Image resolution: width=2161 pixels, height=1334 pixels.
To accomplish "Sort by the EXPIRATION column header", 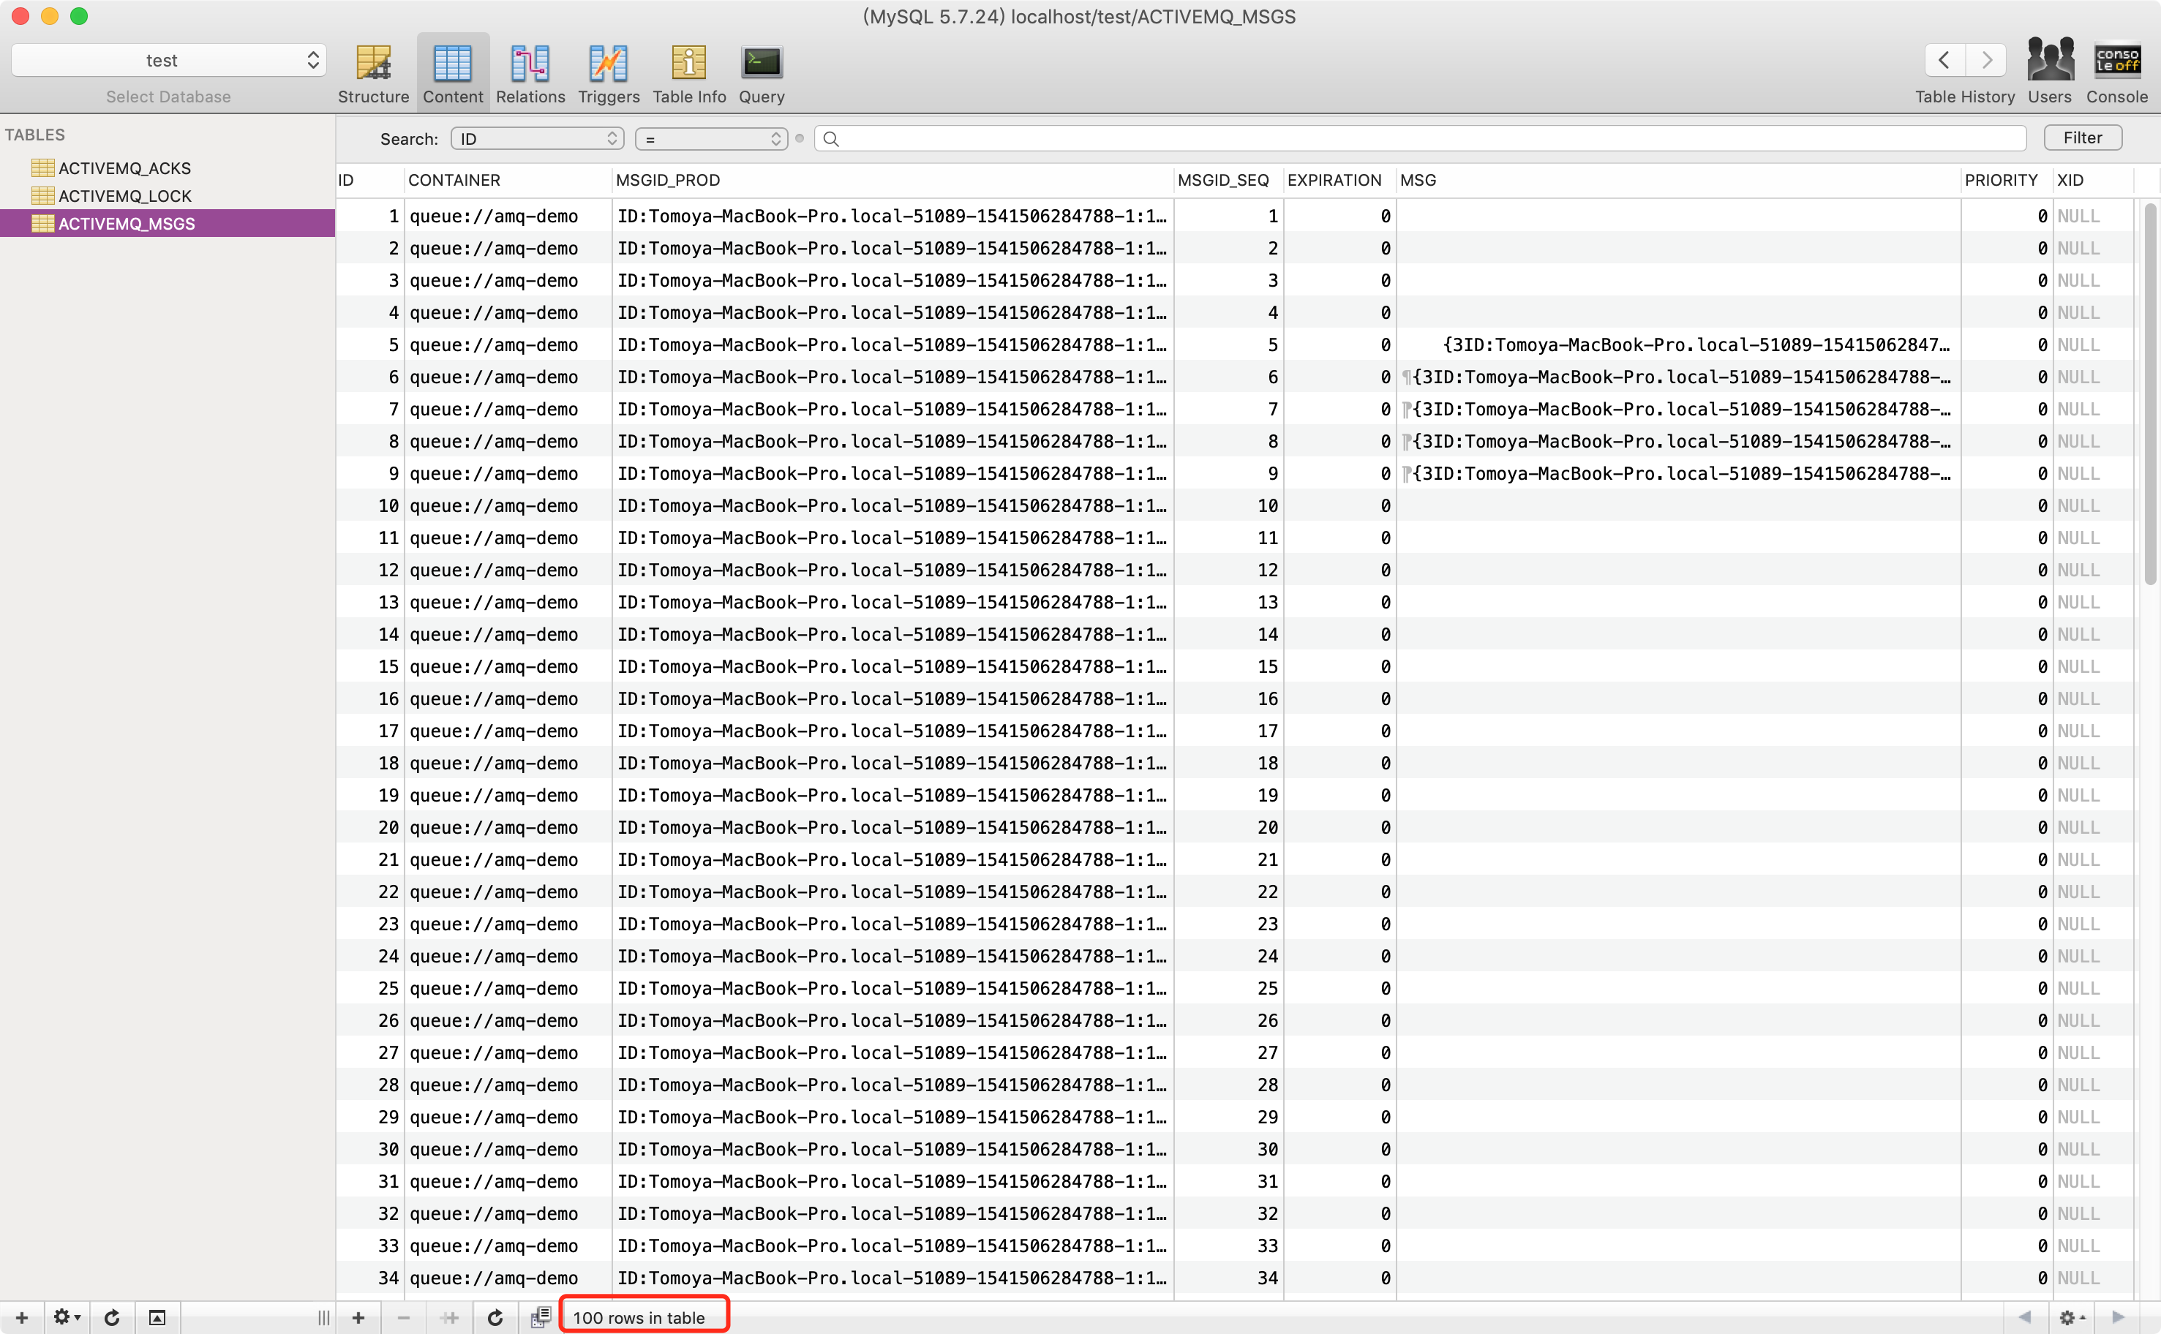I will pyautogui.click(x=1339, y=180).
